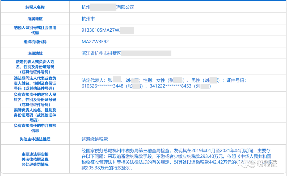Click the 纳税人名称 header cell
The height and width of the screenshot is (176, 287).
(35, 7)
